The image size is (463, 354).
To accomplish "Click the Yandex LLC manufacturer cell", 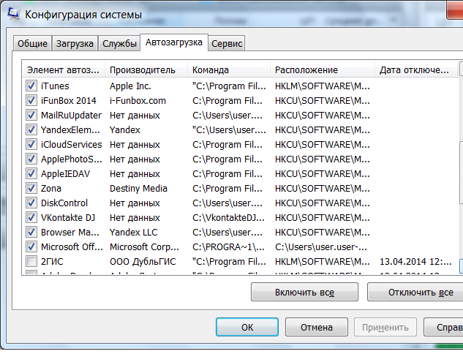I will click(x=133, y=233).
